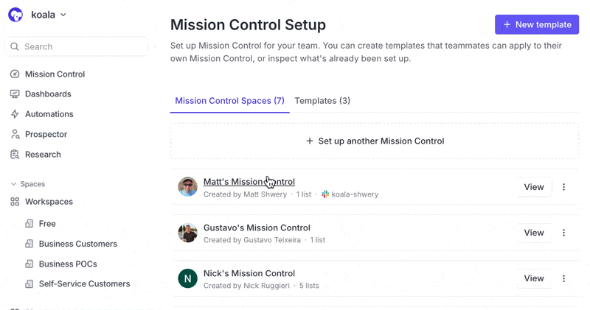Click View for Nick's Mission Control
590x310 pixels.
[x=533, y=278]
